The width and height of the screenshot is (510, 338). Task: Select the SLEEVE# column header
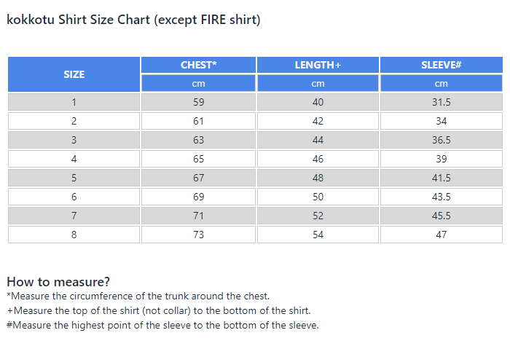tap(442, 65)
